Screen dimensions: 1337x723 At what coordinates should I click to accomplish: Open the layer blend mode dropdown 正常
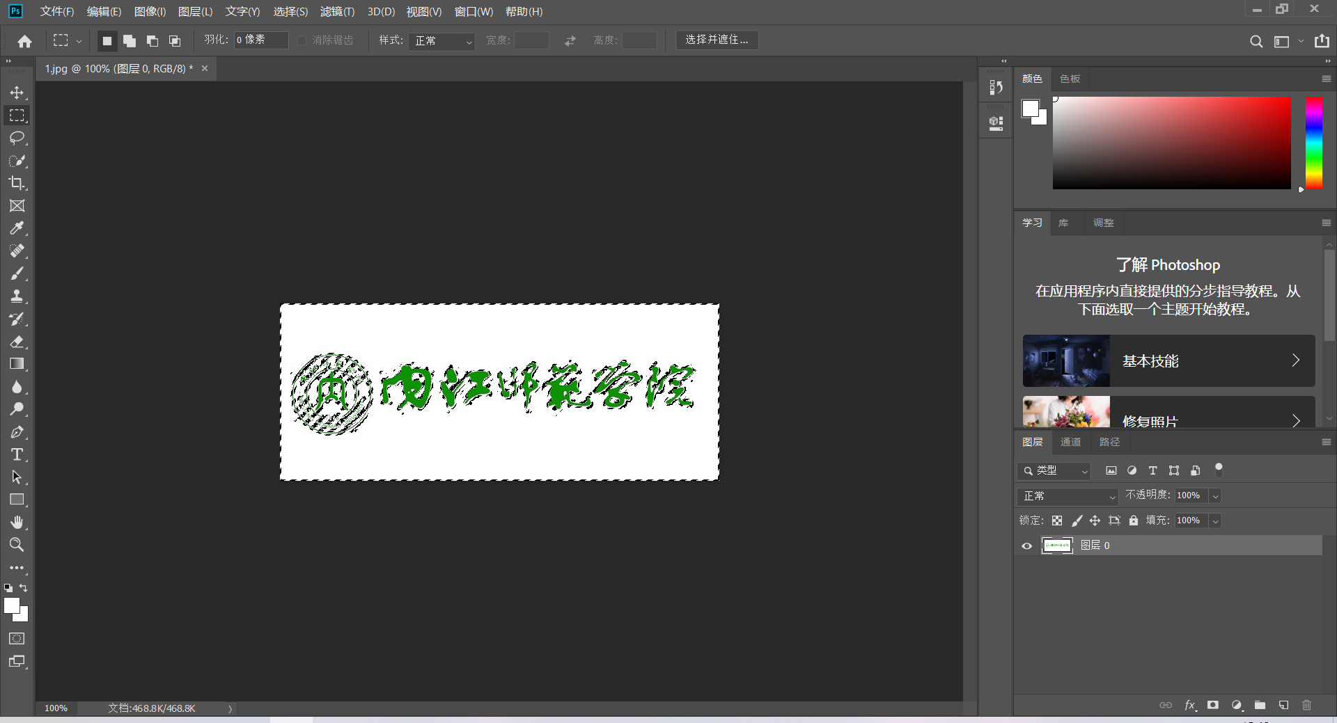[1068, 496]
